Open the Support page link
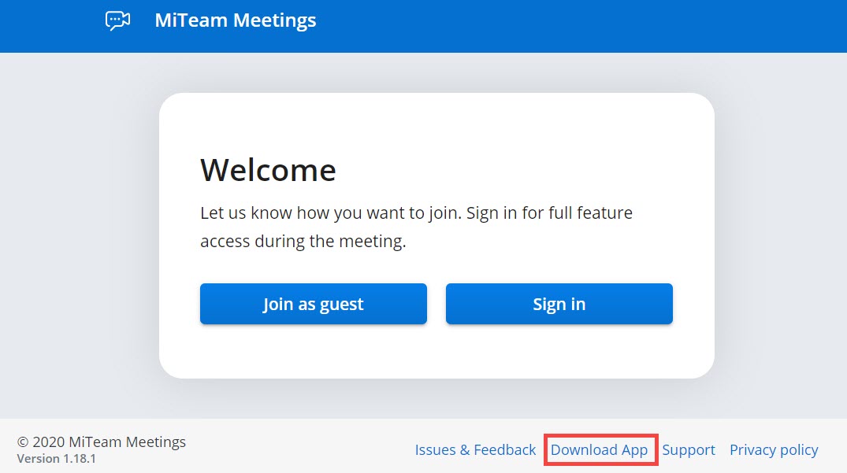Viewport: 847px width, 473px height. [x=689, y=450]
